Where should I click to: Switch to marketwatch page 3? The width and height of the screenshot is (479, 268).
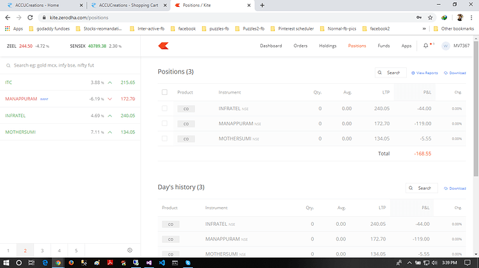click(x=42, y=251)
